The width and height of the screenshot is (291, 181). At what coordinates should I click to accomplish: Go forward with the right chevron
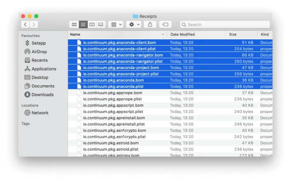[34, 24]
